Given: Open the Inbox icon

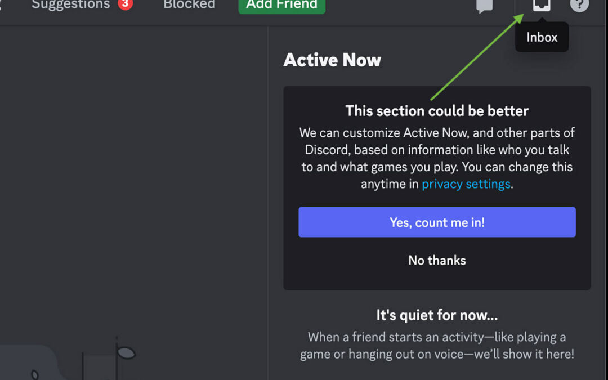Looking at the screenshot, I should (x=542, y=5).
